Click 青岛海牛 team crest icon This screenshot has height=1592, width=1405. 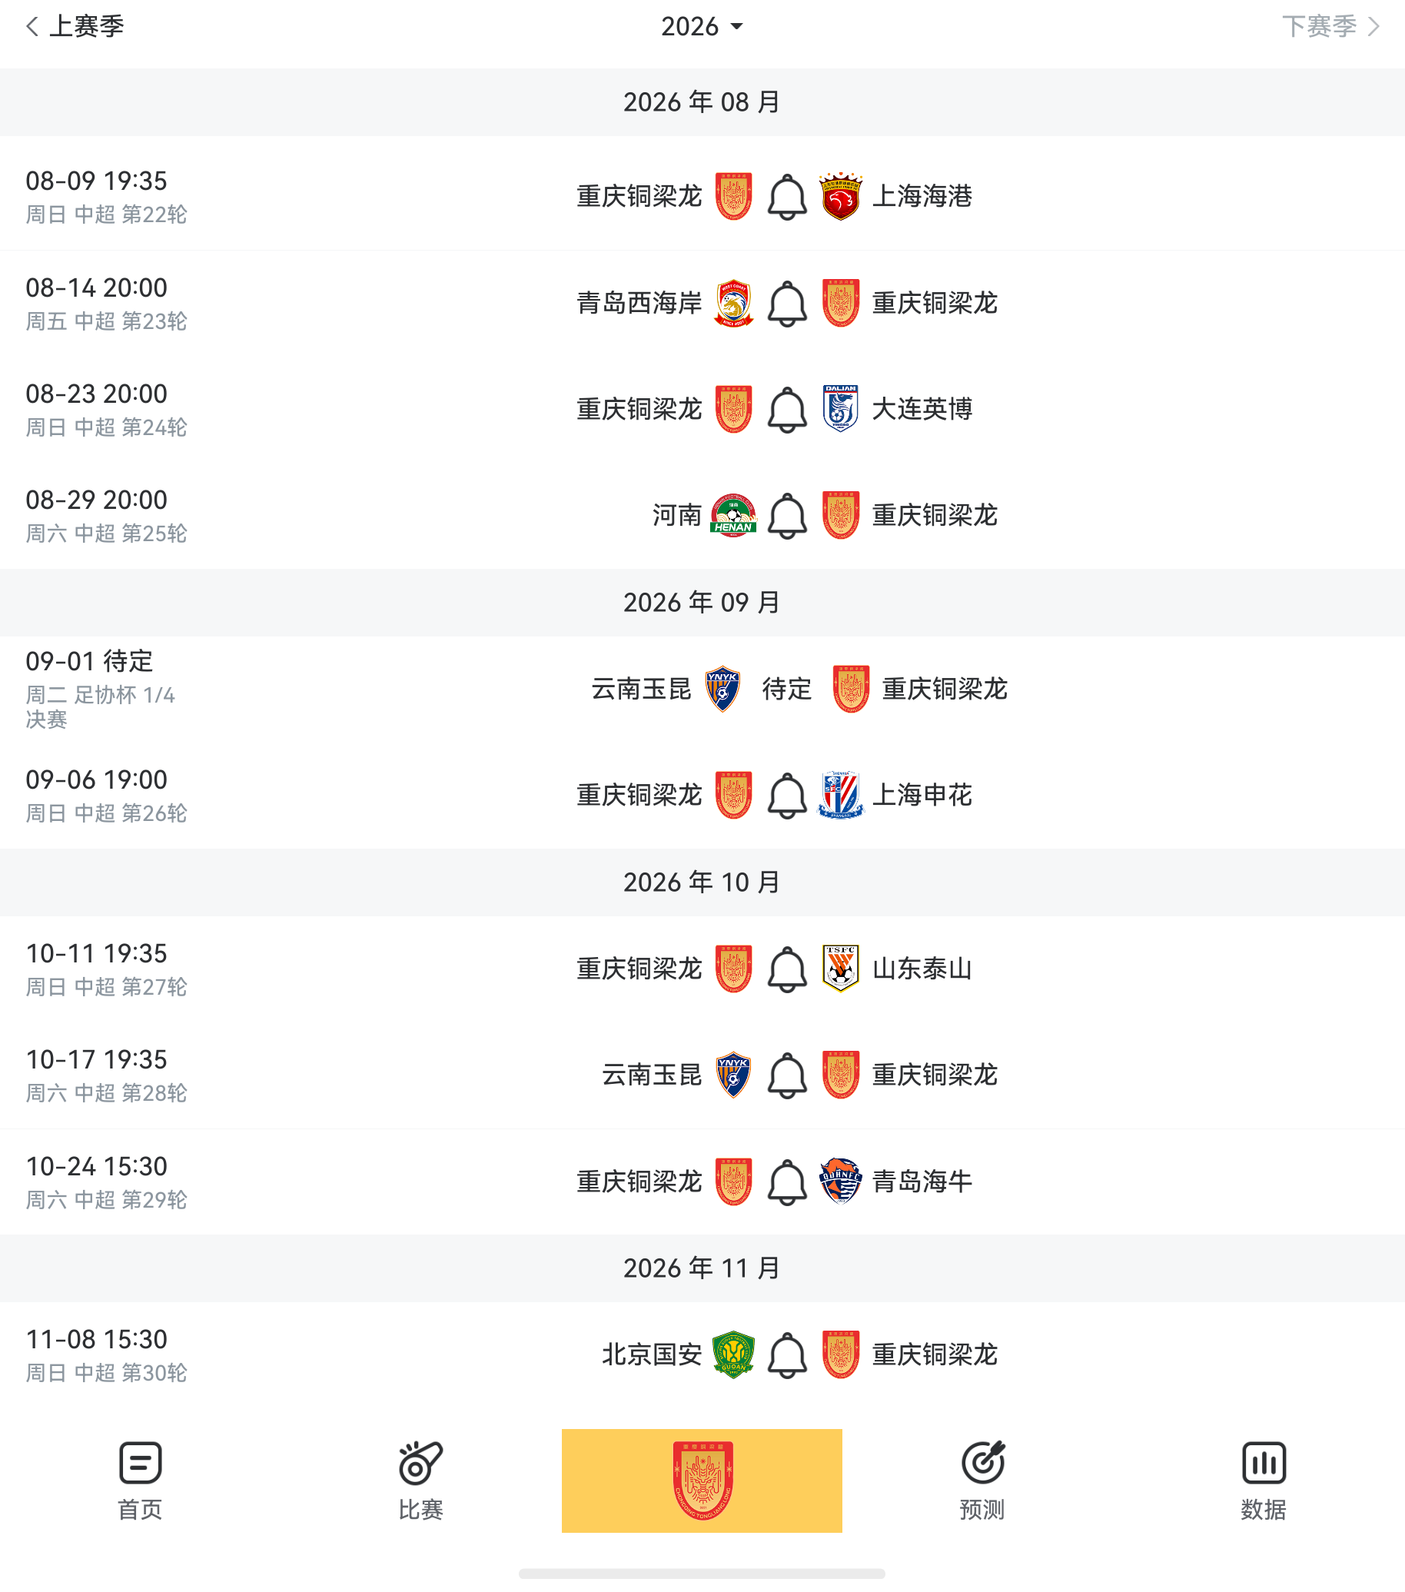pos(840,1182)
